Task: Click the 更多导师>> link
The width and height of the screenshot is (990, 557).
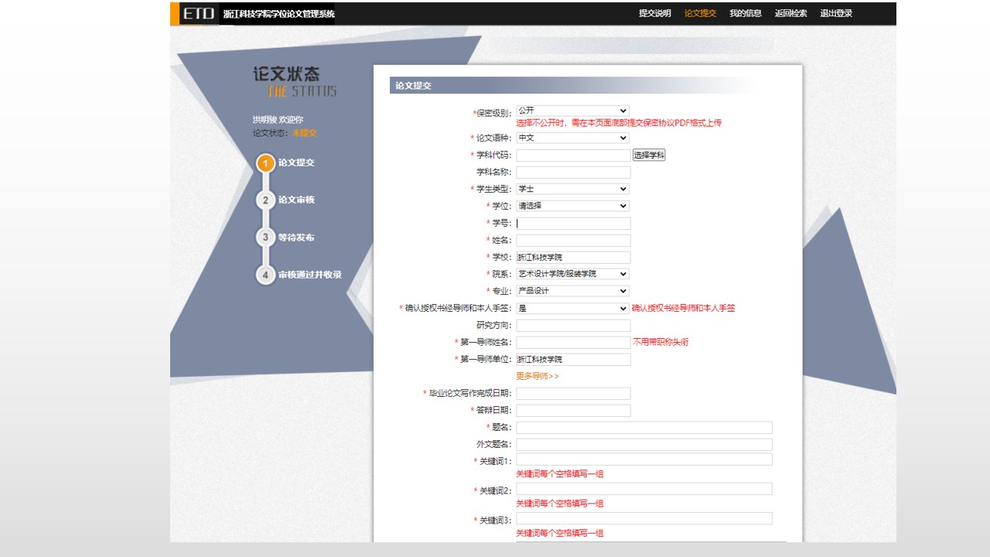Action: click(537, 376)
